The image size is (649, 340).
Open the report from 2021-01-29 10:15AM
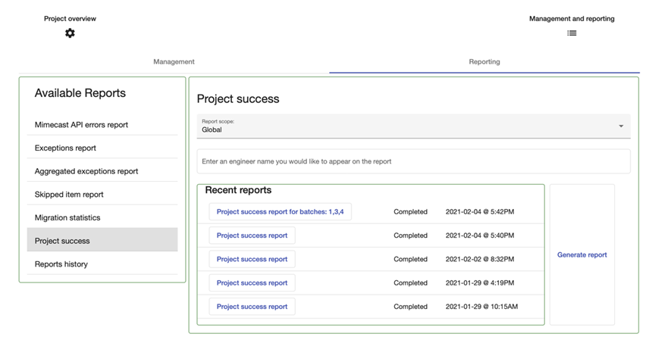pyautogui.click(x=252, y=307)
